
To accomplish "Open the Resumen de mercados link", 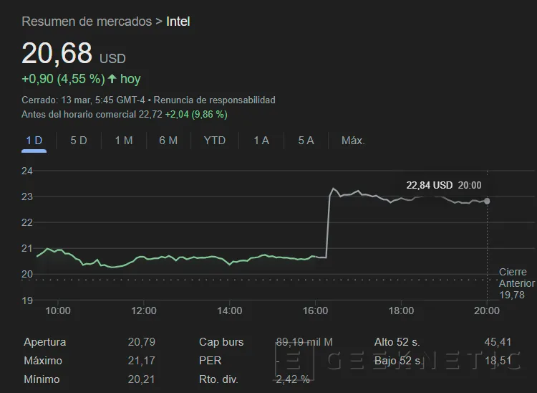I will (x=87, y=22).
